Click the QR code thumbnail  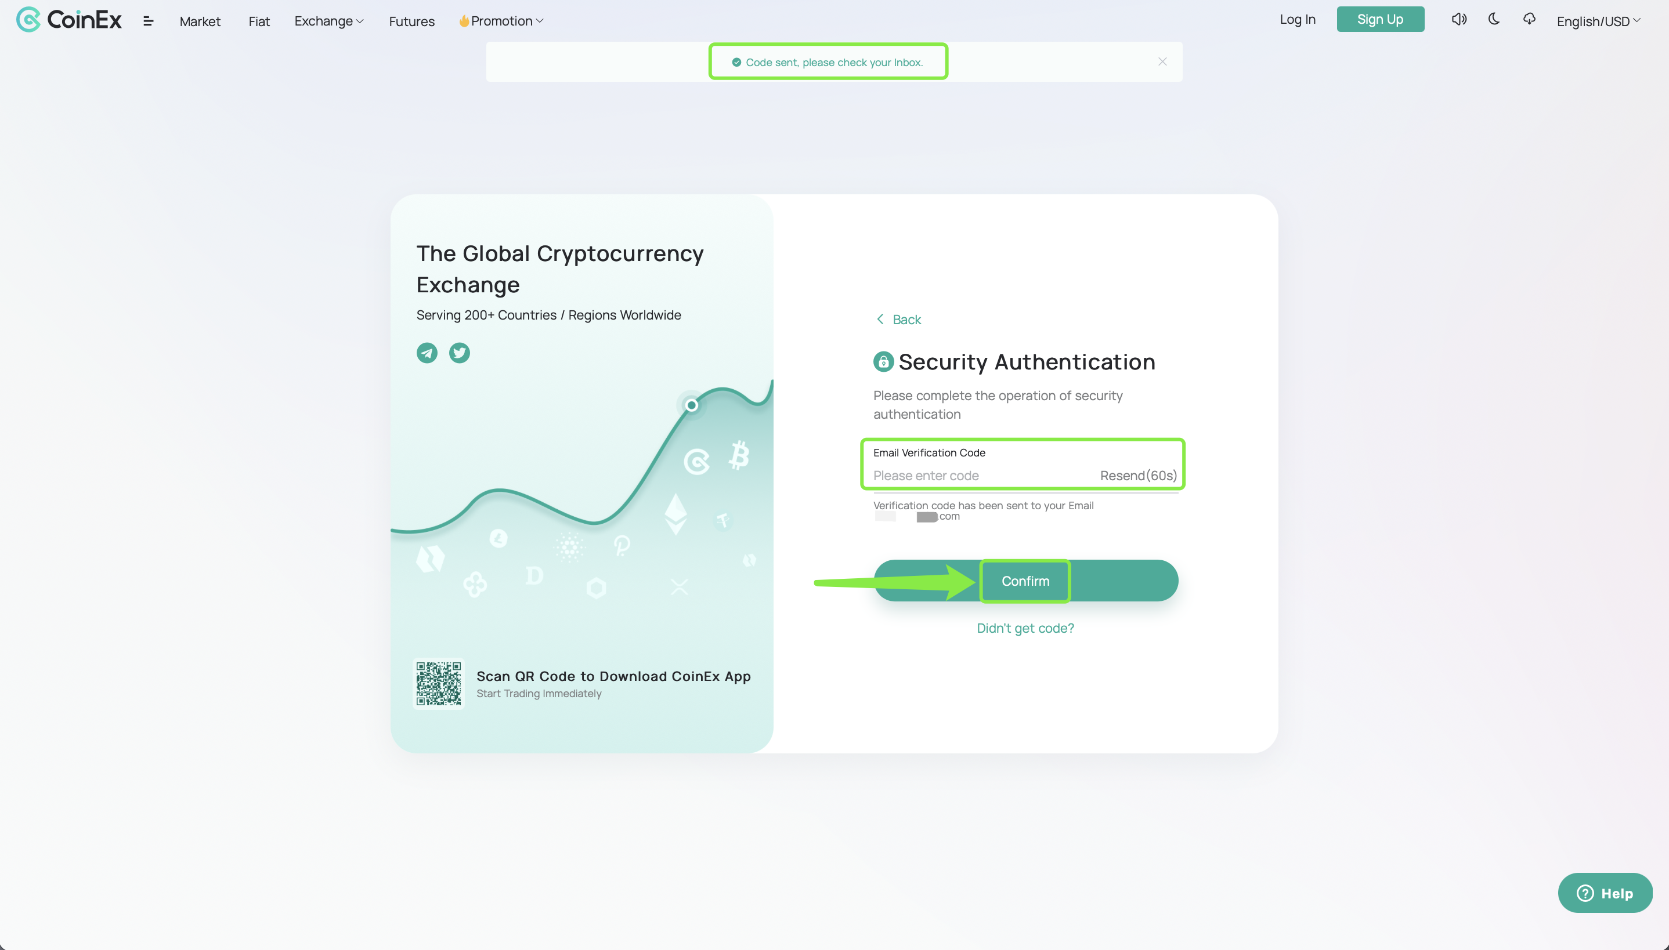439,682
